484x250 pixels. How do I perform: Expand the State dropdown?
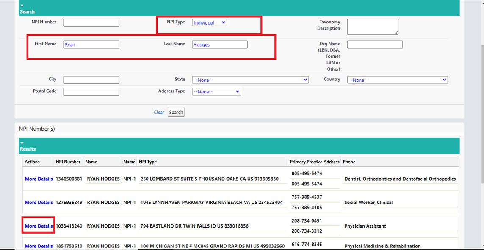click(x=250, y=80)
